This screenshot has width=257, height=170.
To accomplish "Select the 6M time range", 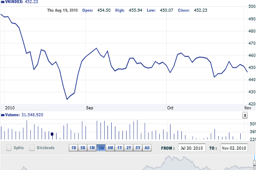I will point(110,148).
